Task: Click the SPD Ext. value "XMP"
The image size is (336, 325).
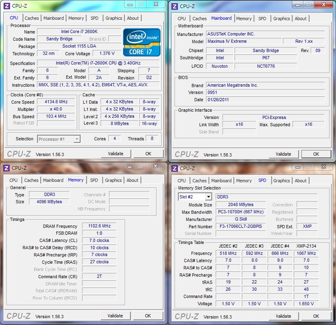Action: (307, 226)
